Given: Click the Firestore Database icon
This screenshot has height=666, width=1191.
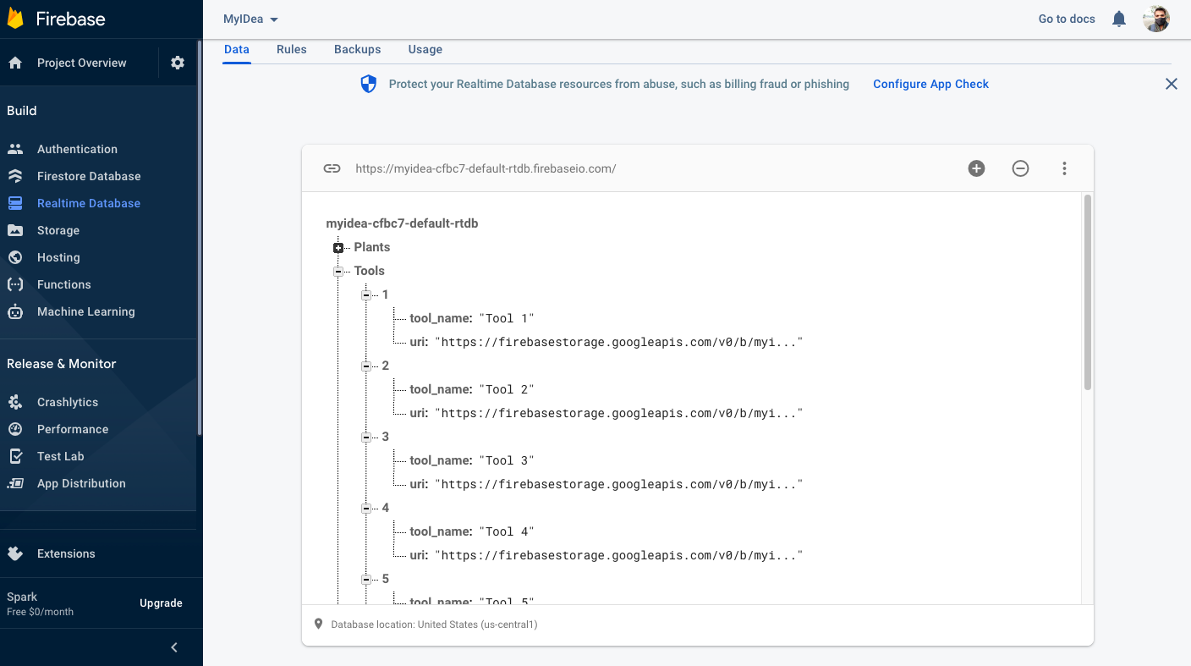Looking at the screenshot, I should tap(15, 176).
